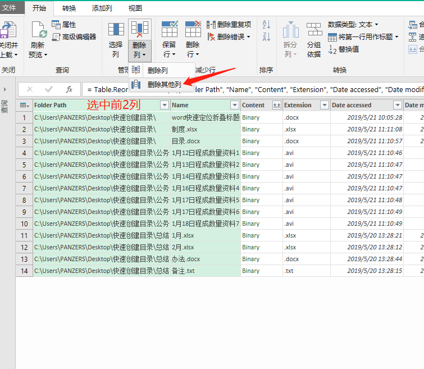Image resolution: width=424 pixels, height=369 pixels.
Task: Open the Folder Path column filter dropdown
Action: point(165,105)
